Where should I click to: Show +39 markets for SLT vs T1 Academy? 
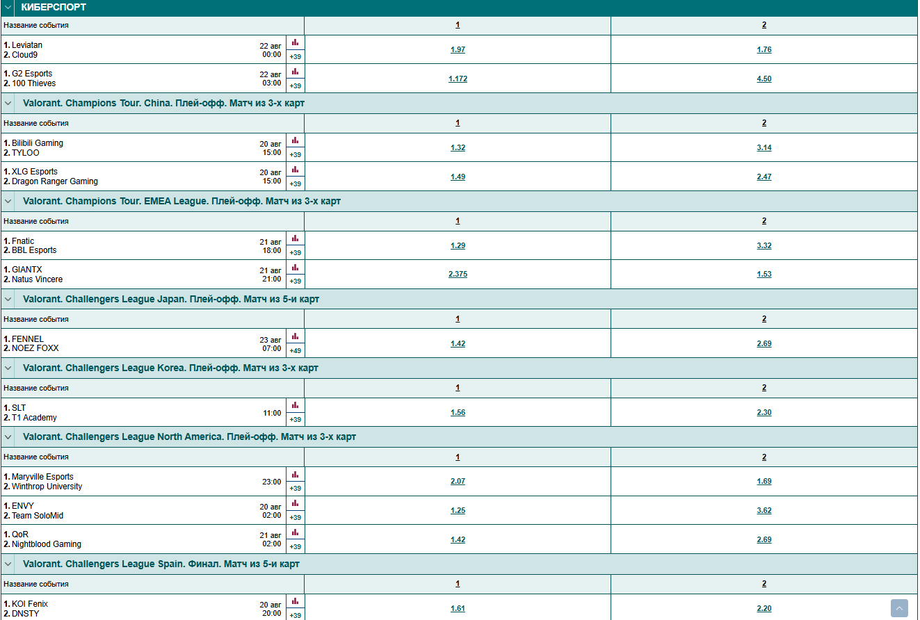tap(296, 420)
